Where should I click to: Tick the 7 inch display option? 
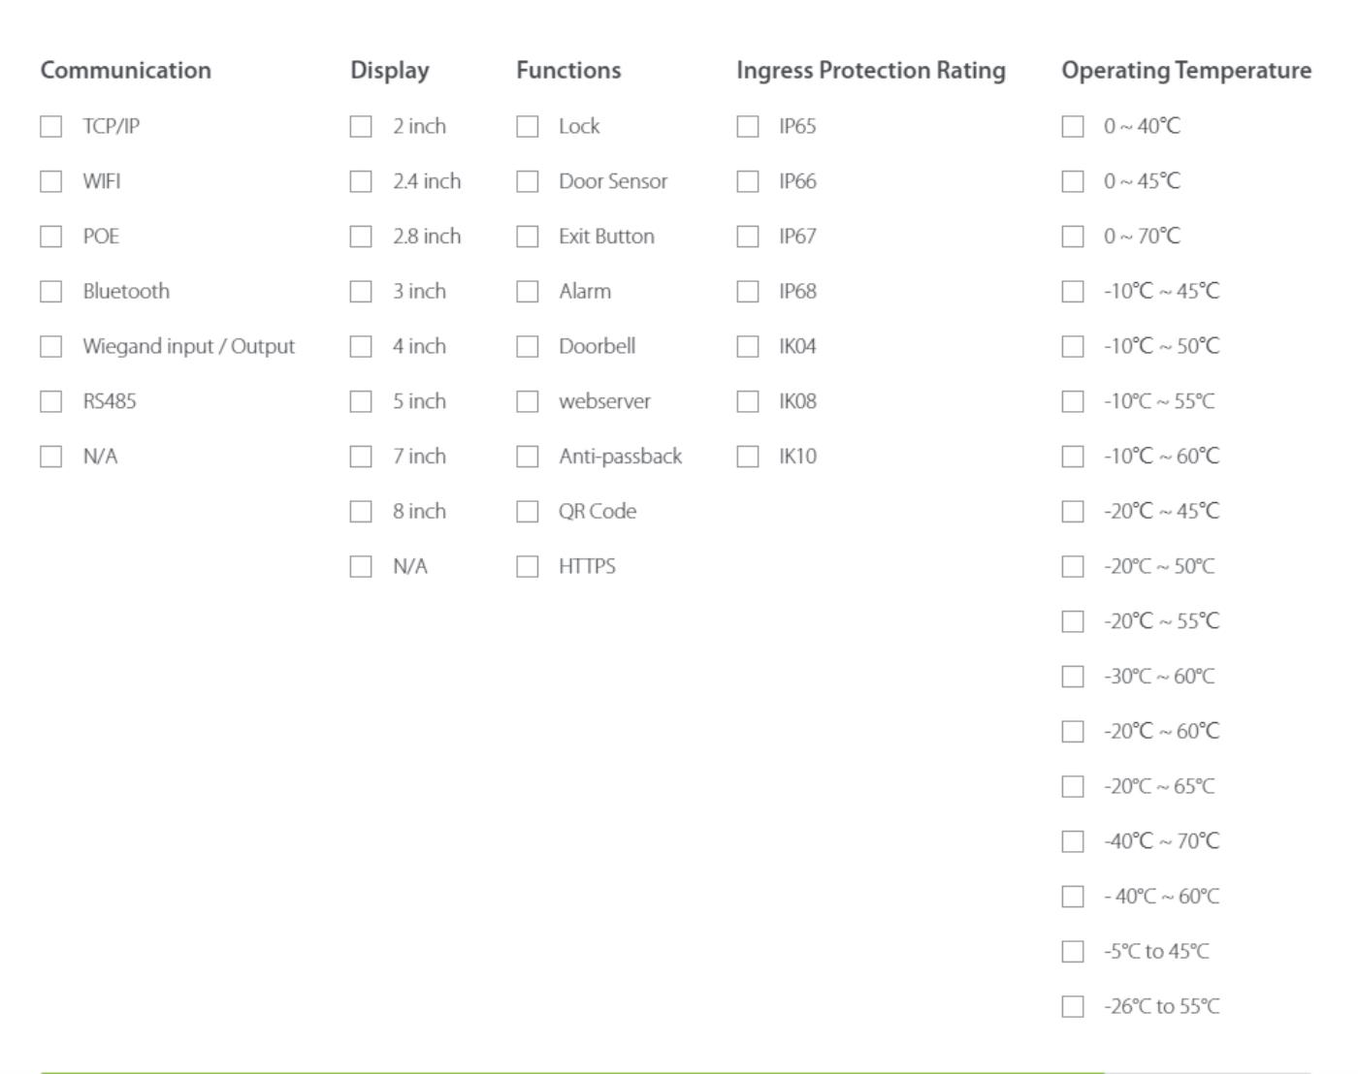tap(361, 457)
